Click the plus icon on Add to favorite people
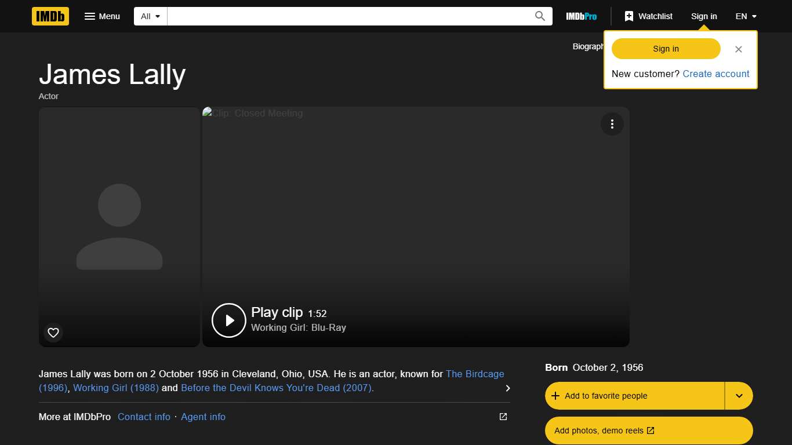792x445 pixels. point(556,395)
